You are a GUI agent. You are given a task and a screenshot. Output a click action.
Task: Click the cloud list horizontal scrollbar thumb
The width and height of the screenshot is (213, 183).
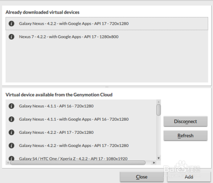click(x=78, y=163)
